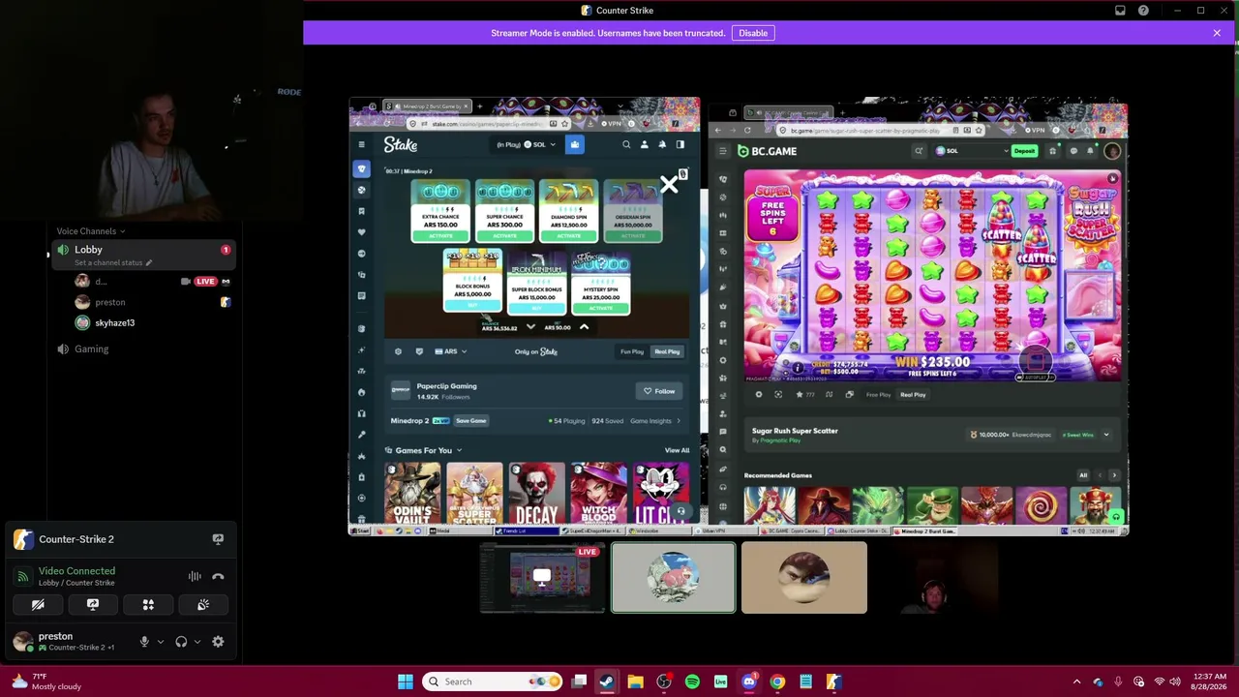Start an Activity from the voice panel
This screenshot has width=1239, height=697.
[148, 605]
